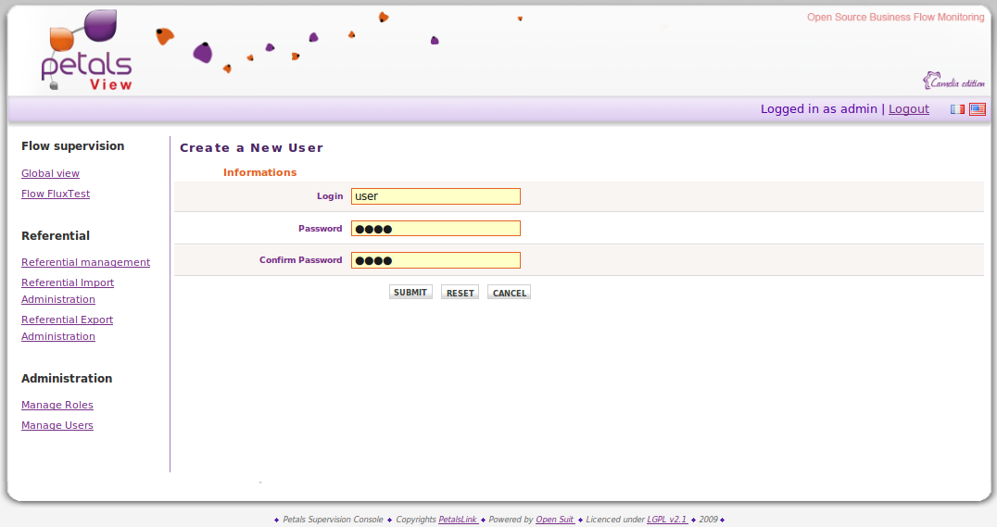This screenshot has width=997, height=527.
Task: Visit the PetalsLink footer link
Action: pos(458,520)
